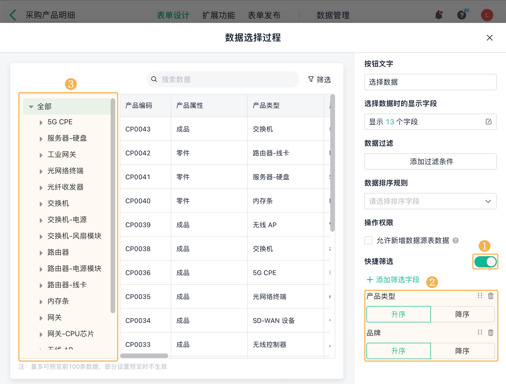Expand the 工业网关 tree node
Screen dimensions: 506x384
click(41, 155)
